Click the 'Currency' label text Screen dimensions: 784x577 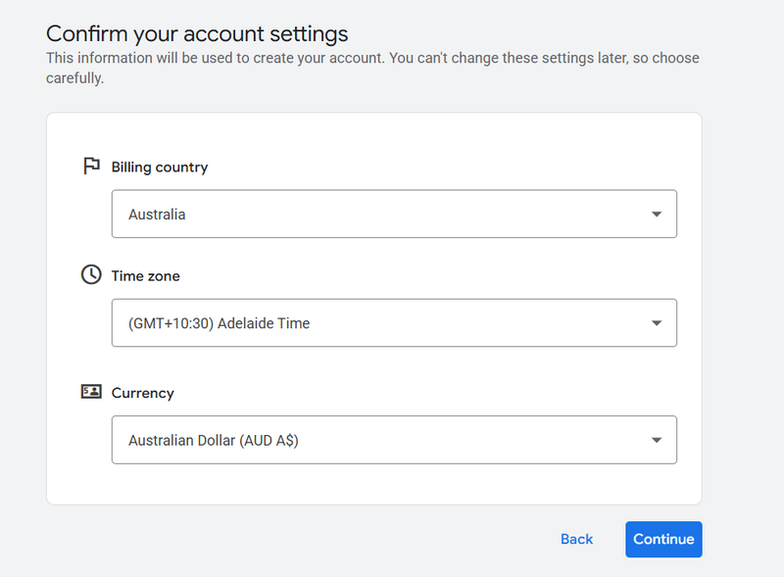pyautogui.click(x=143, y=393)
